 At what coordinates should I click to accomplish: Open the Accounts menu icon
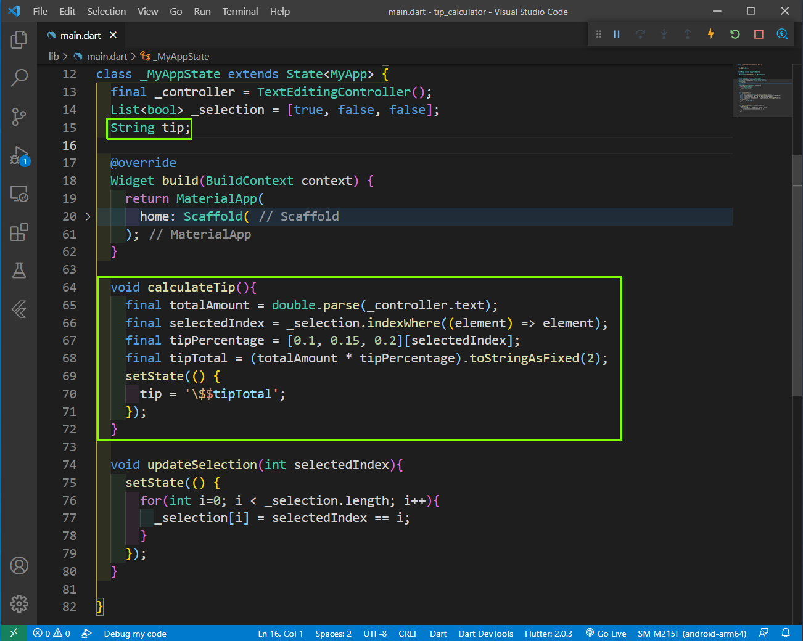coord(19,566)
